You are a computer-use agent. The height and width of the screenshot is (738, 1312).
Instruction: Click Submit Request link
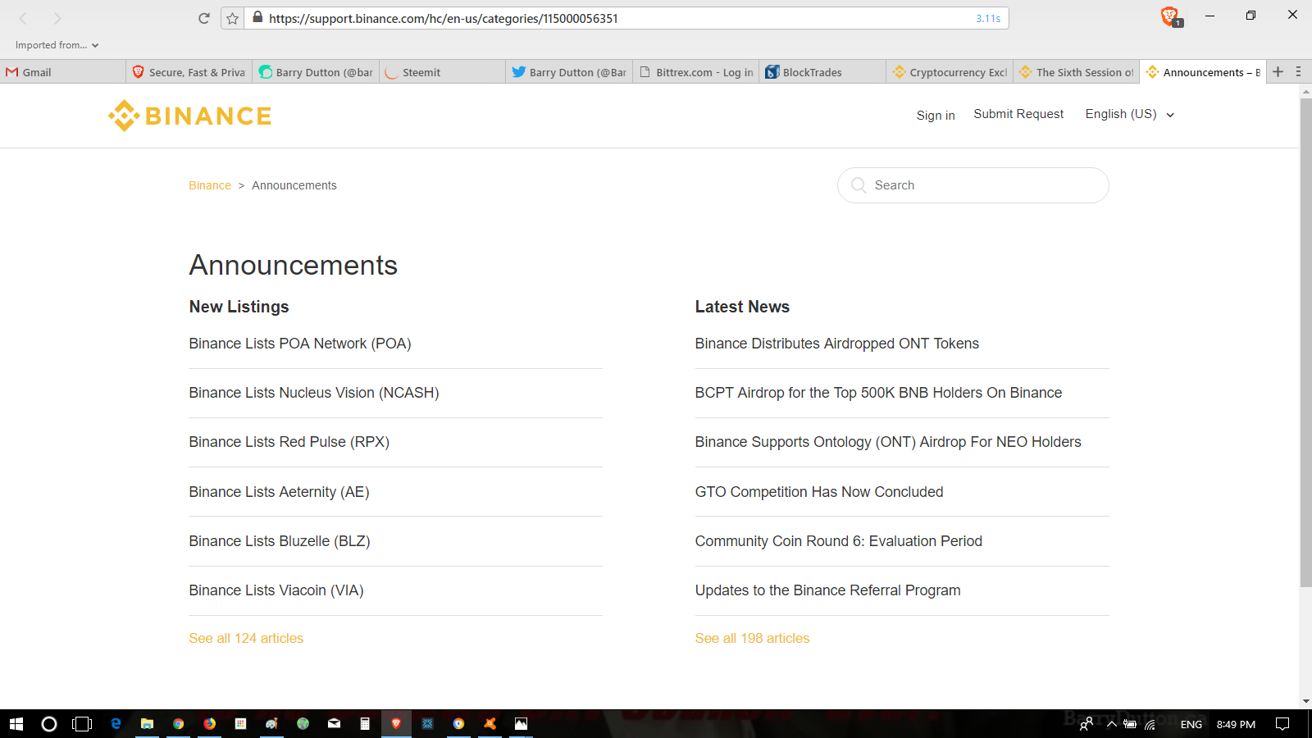(1018, 114)
